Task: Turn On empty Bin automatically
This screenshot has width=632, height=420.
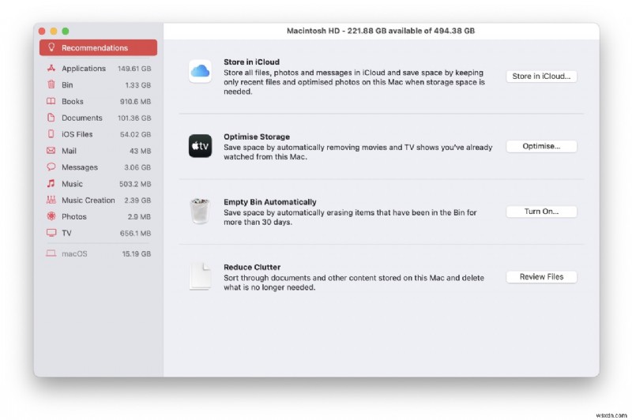Action: click(x=541, y=212)
